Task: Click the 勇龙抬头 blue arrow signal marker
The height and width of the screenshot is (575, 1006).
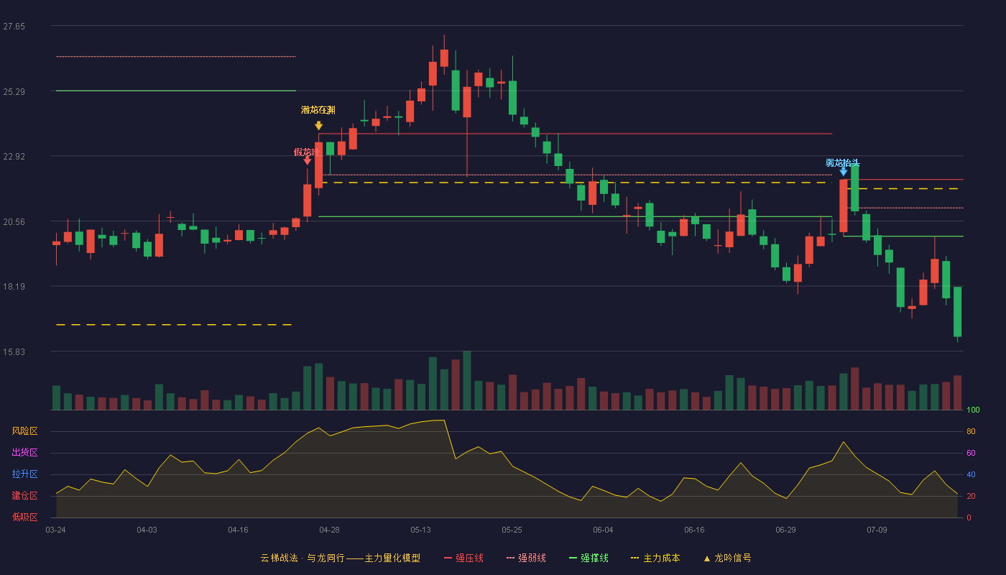Action: [843, 171]
